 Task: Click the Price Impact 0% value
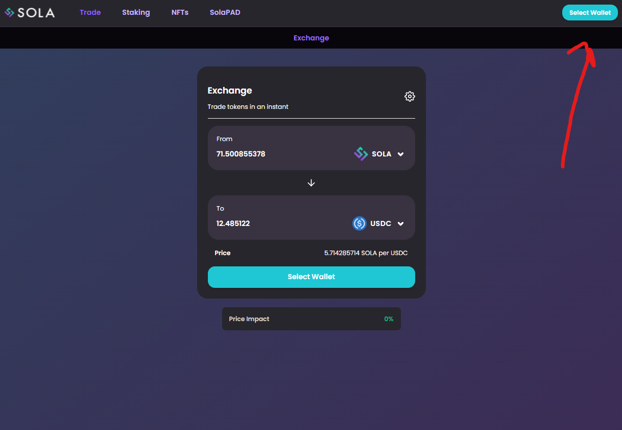click(389, 319)
